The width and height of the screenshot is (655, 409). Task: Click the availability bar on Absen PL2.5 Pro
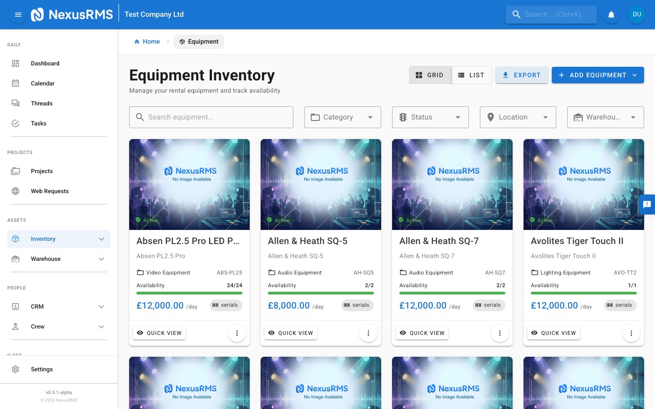[189, 293]
